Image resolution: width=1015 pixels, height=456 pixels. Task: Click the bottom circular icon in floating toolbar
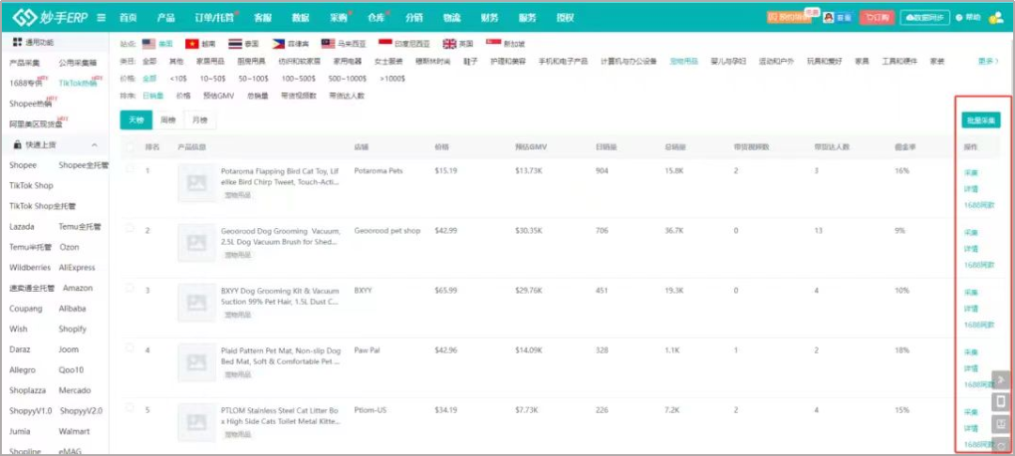(1001, 445)
